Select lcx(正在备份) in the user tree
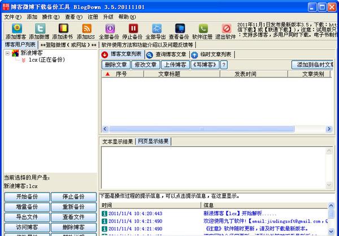 [47, 60]
